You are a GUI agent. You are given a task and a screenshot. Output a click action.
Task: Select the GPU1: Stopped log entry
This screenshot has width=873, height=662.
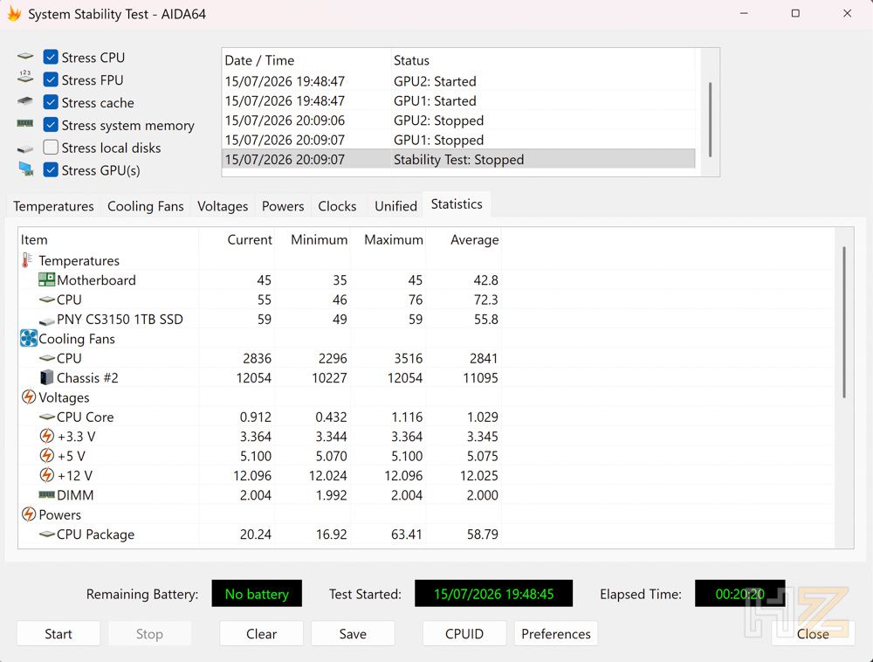[x=459, y=140]
